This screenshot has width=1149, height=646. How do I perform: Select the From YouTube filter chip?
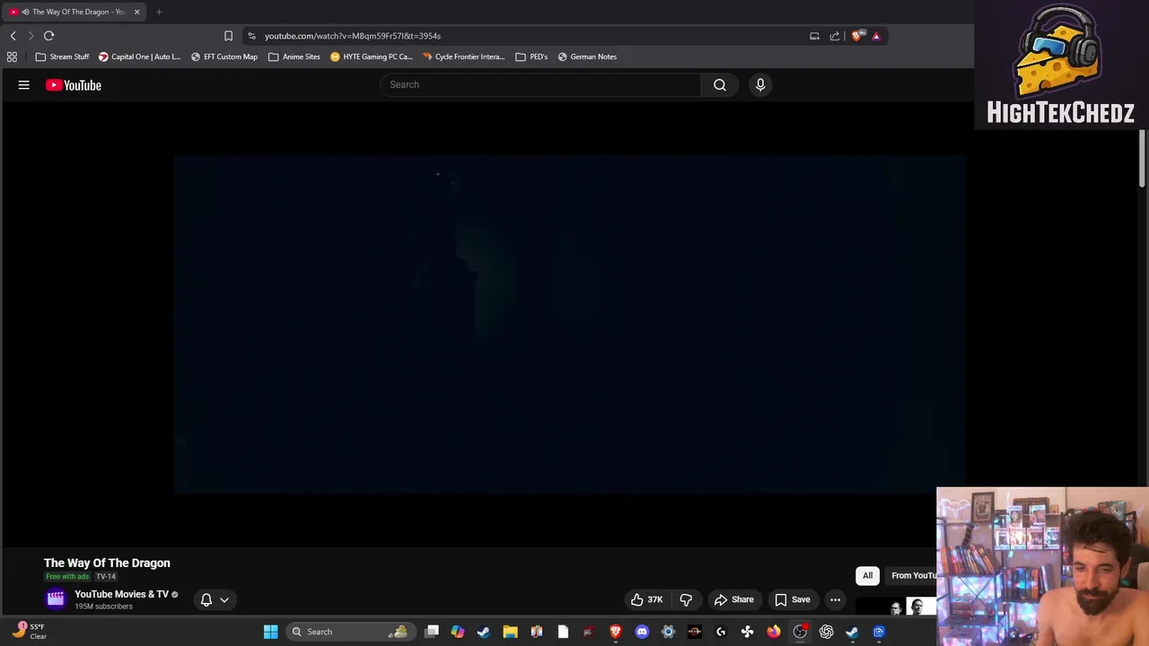pyautogui.click(x=911, y=575)
